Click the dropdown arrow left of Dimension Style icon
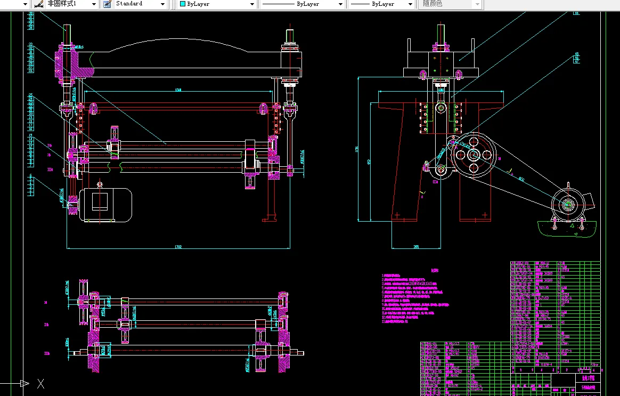The height and width of the screenshot is (396, 620). pyautogui.click(x=25, y=4)
